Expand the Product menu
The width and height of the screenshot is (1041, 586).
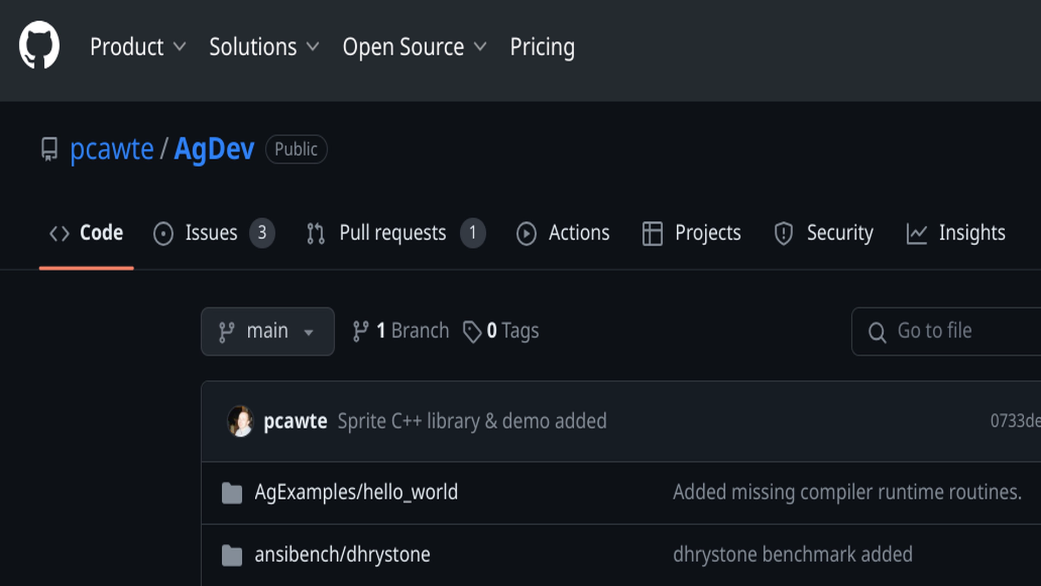138,47
